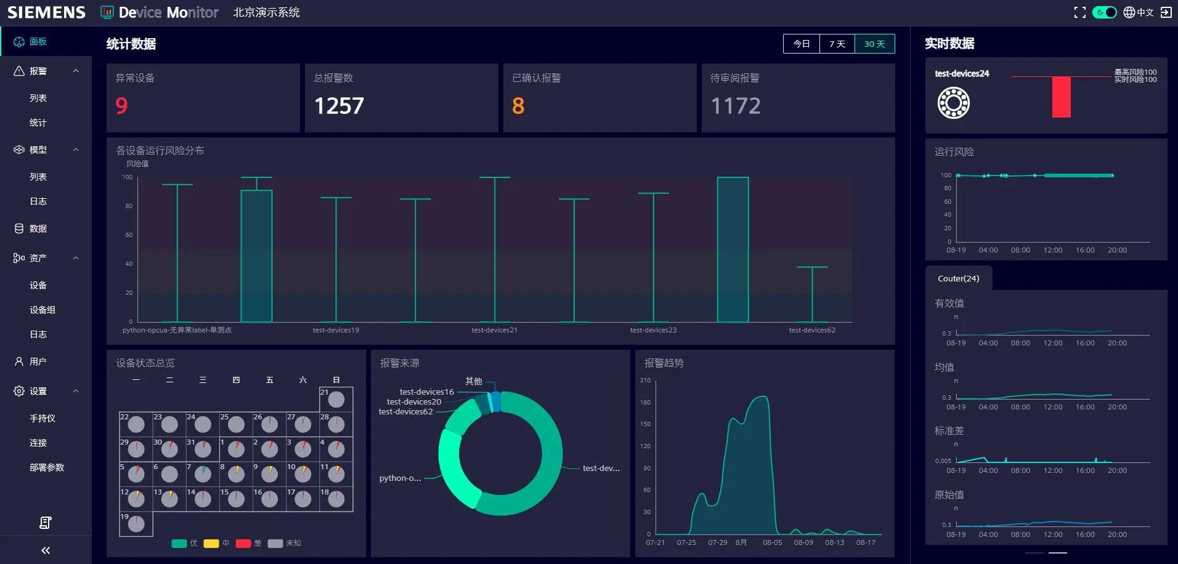Collapse the 设置 menu section
Viewport: 1178px width, 564px height.
tap(76, 391)
